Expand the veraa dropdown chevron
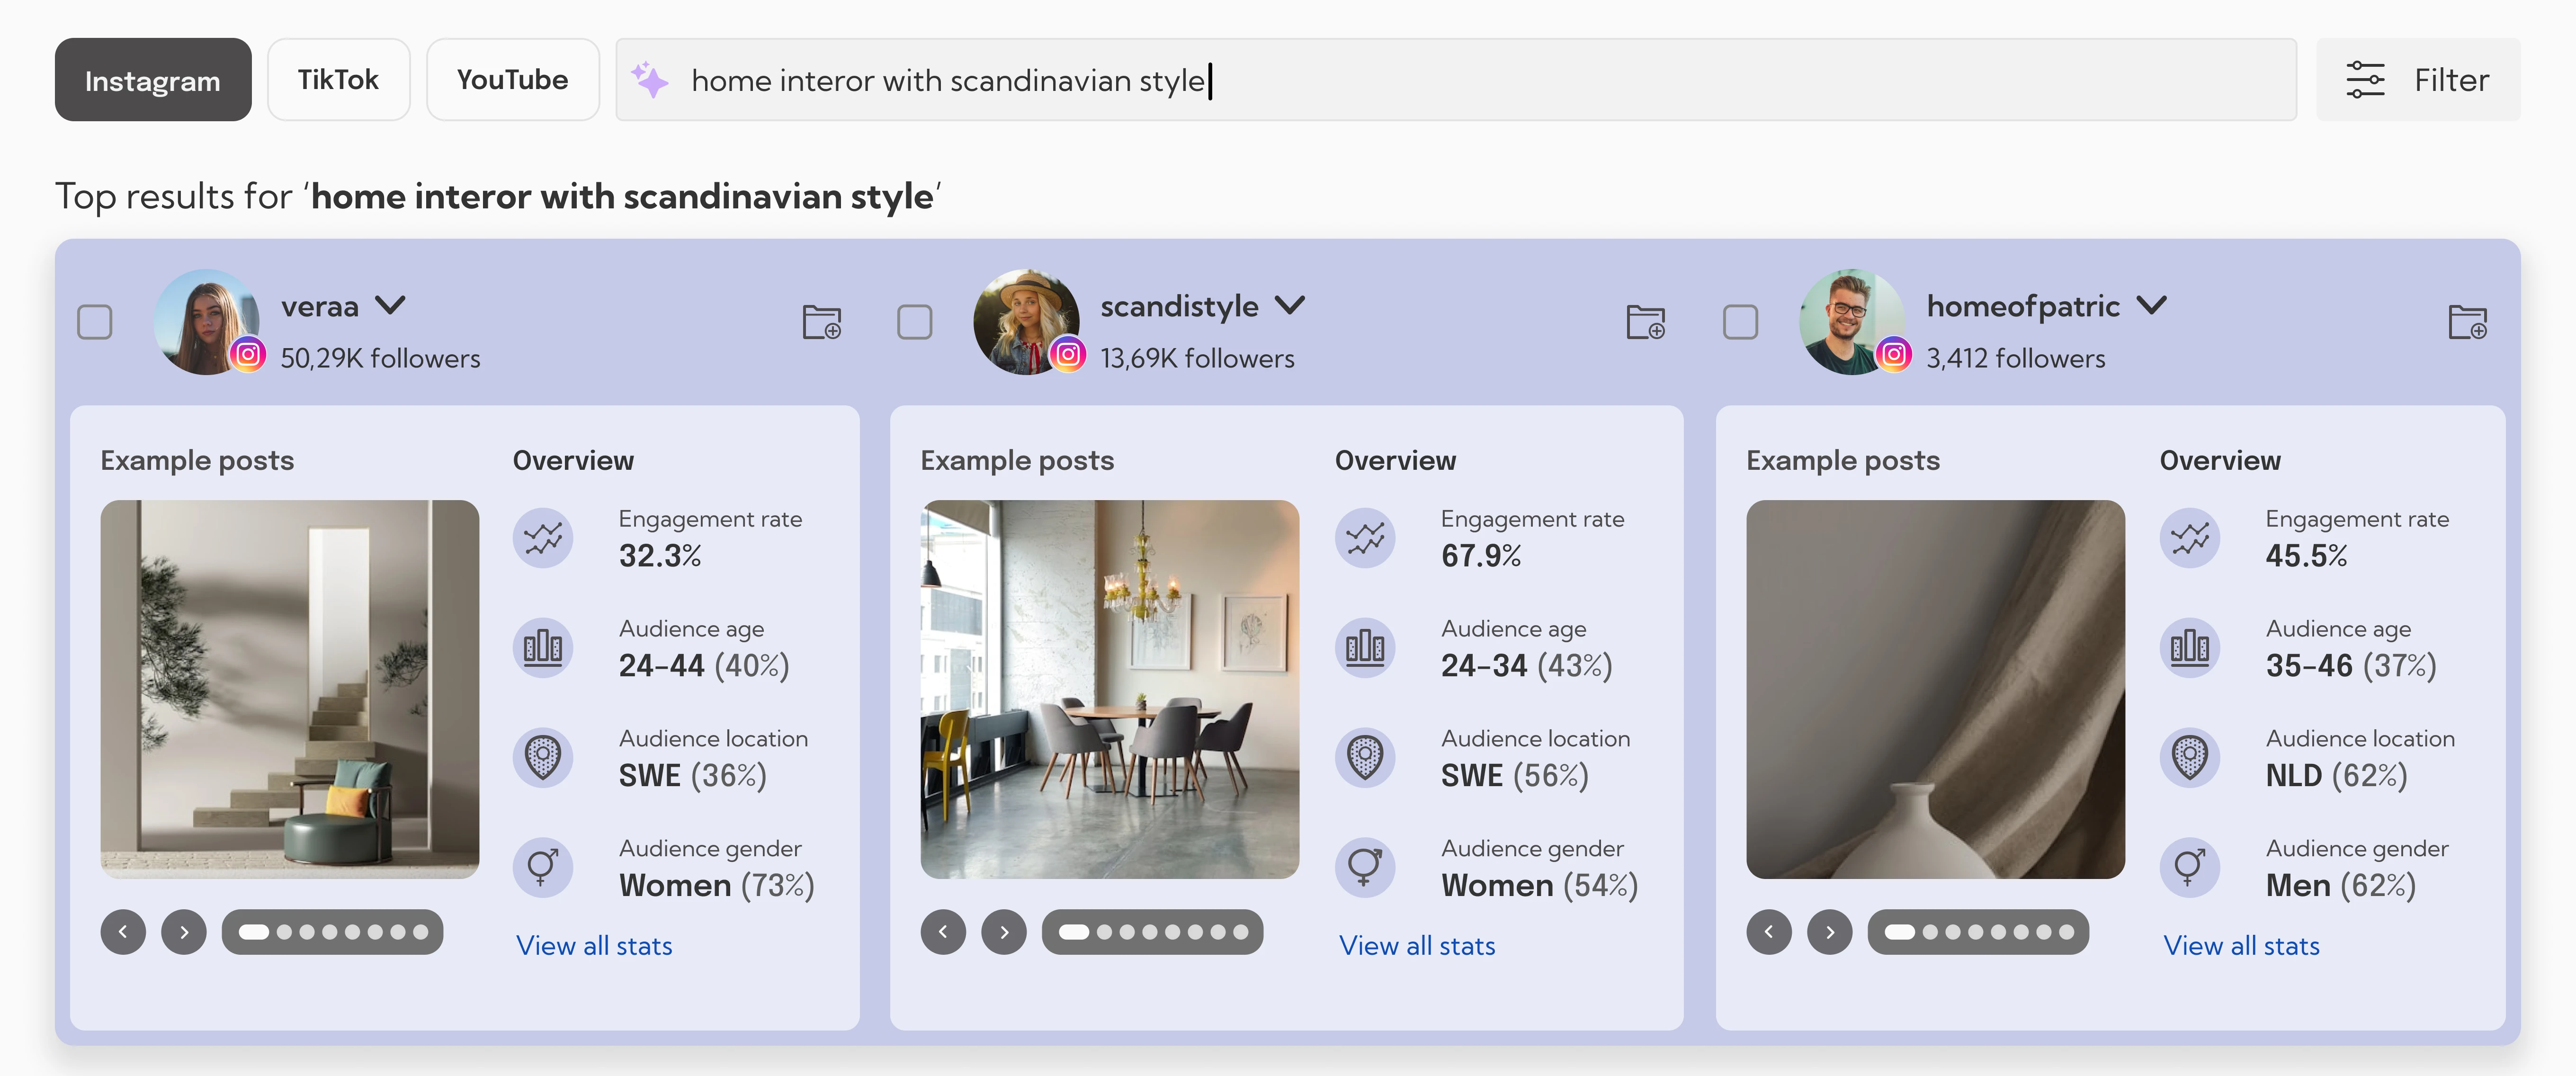This screenshot has height=1076, width=2576. coord(390,305)
